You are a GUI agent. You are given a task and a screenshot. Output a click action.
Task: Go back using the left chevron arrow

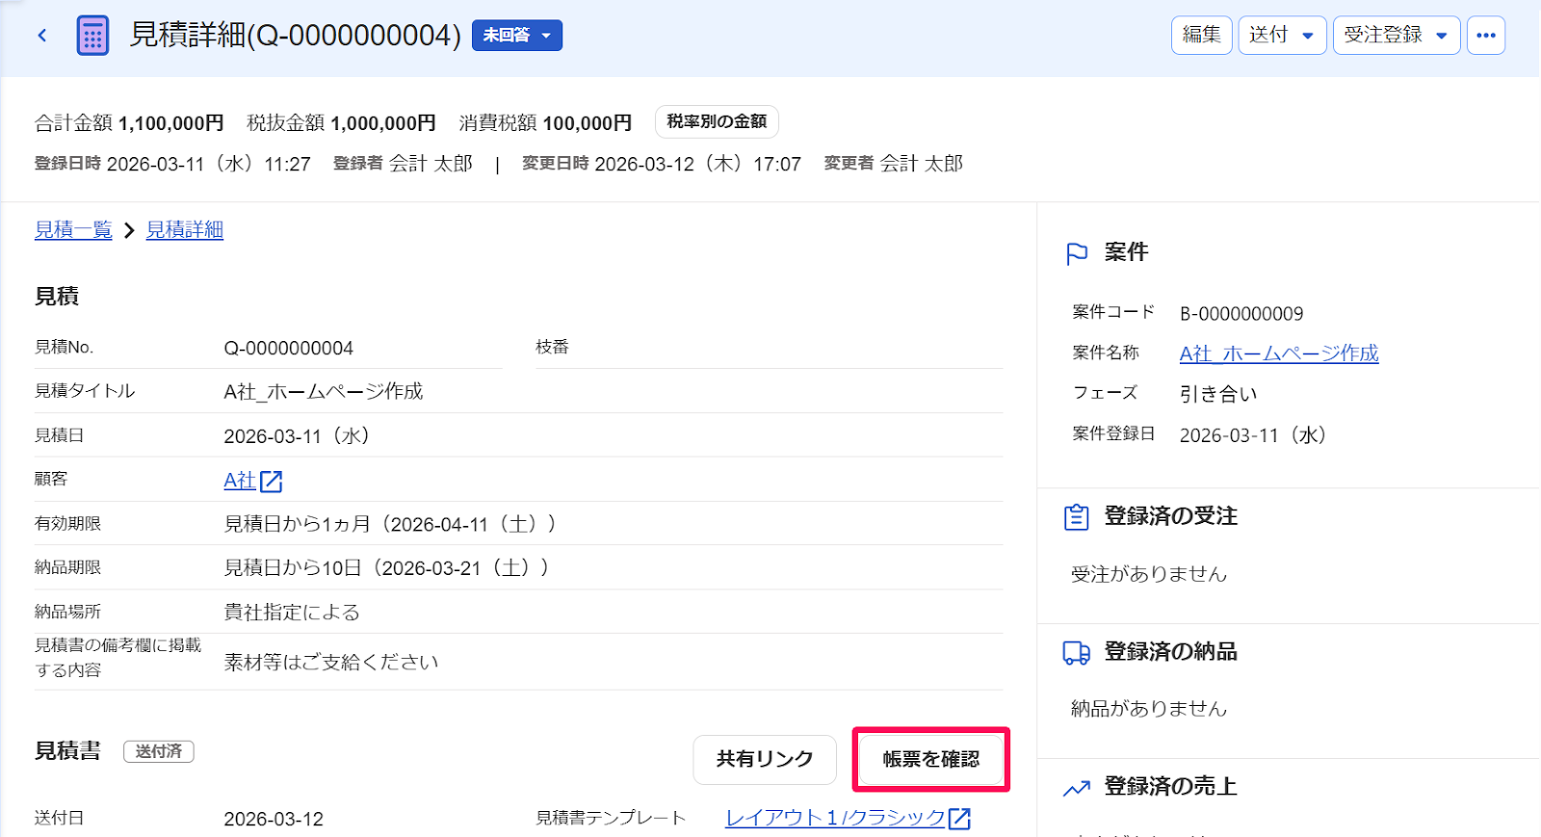tap(42, 36)
